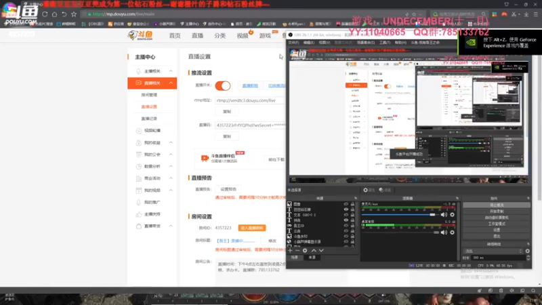Click 开始录制 button in OBS controls
Viewport: 542px width, 305px height.
point(497,211)
